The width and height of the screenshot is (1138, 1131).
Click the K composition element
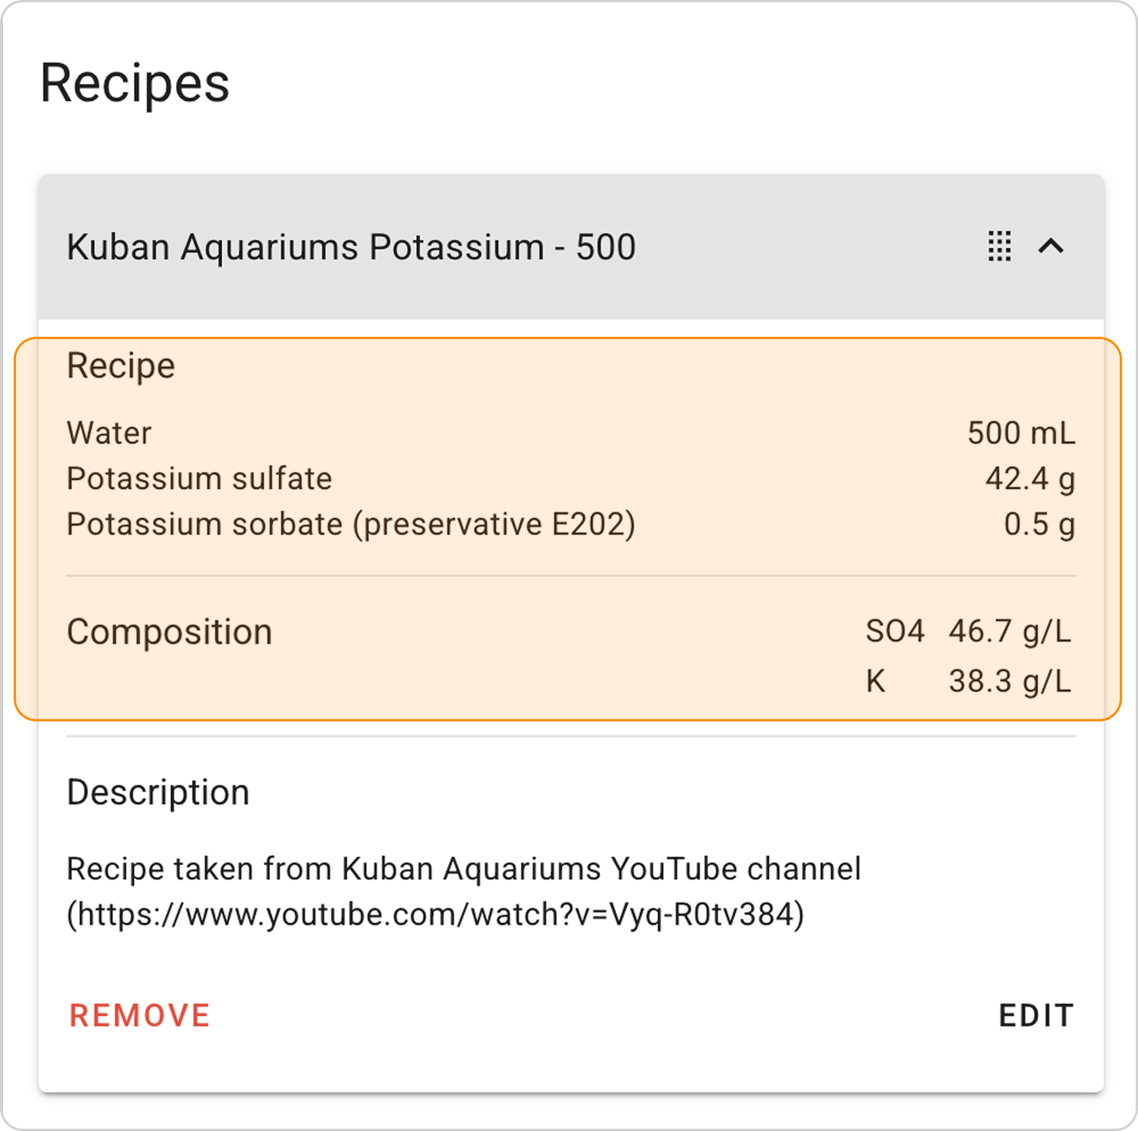point(876,682)
